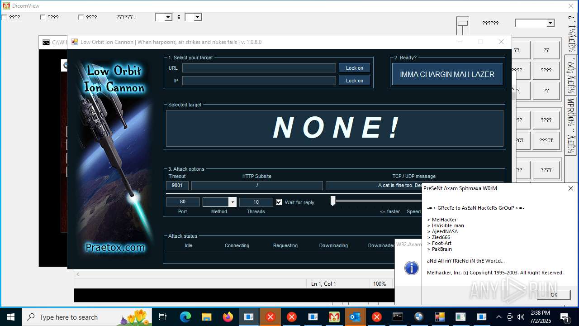Open the network status tray icon
This screenshot has width=579, height=326.
point(510,317)
